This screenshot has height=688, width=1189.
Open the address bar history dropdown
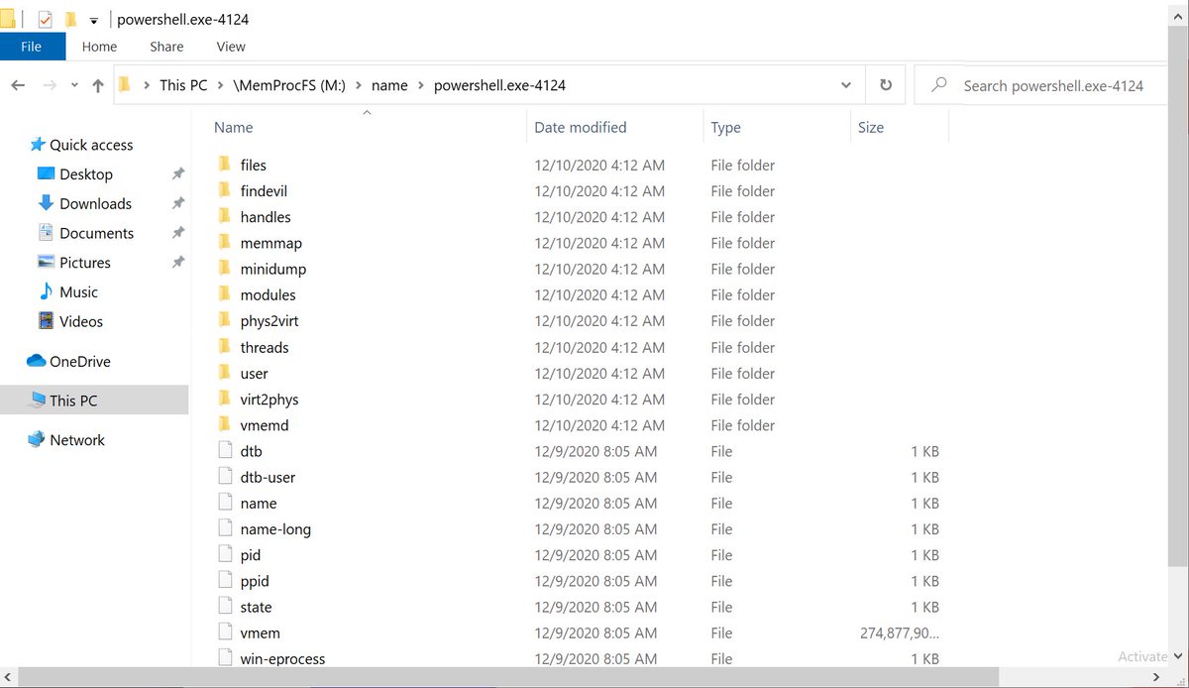[x=845, y=85]
